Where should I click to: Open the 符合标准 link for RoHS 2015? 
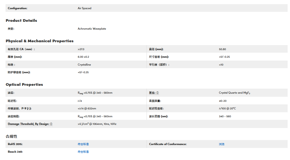pos(83,144)
